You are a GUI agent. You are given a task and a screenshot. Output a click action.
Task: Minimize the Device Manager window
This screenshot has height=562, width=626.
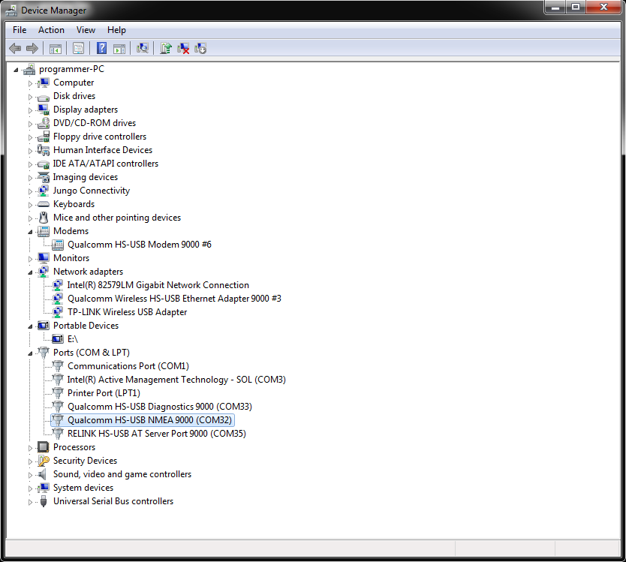(555, 7)
